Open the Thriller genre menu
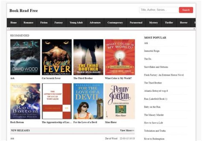 pyautogui.click(x=169, y=23)
